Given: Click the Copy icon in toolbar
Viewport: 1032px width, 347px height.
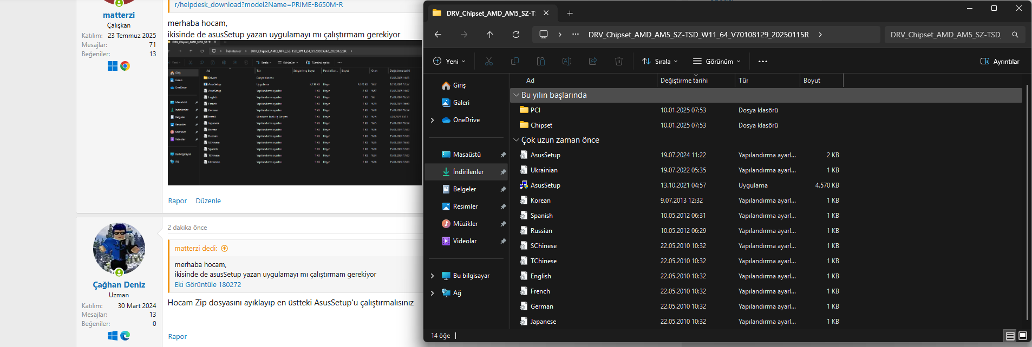Looking at the screenshot, I should click(x=515, y=61).
